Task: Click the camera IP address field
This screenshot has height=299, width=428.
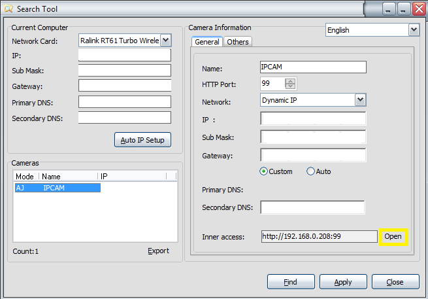Action: [313, 118]
